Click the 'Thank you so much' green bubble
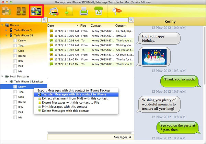Viewport: 206px width, 144px height. pos(180,81)
